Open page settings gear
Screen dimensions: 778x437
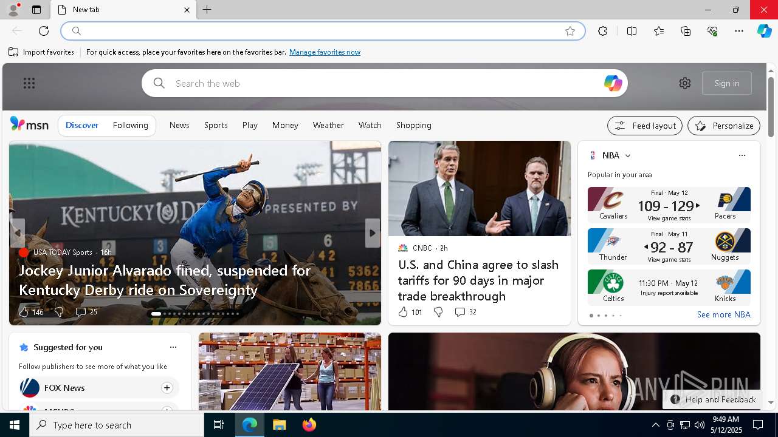click(x=685, y=83)
